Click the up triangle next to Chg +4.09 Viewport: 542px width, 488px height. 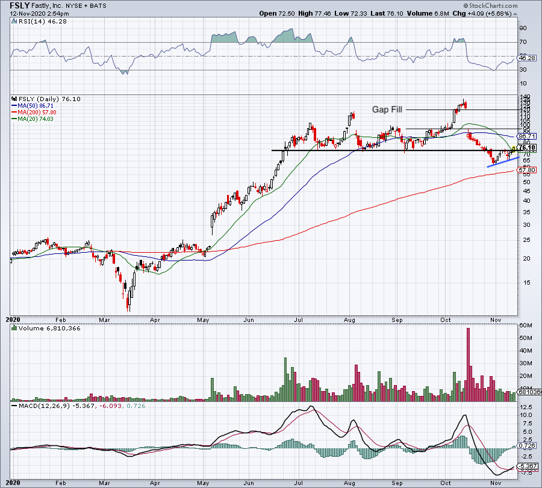click(516, 14)
